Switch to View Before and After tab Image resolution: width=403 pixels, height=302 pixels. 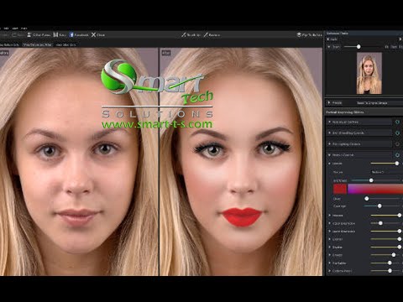tap(38, 44)
